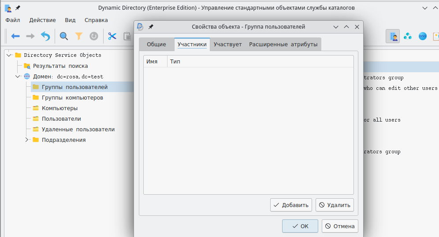Click the three-cubes cluster toolbar icon
439x237 pixels.
coord(408,36)
